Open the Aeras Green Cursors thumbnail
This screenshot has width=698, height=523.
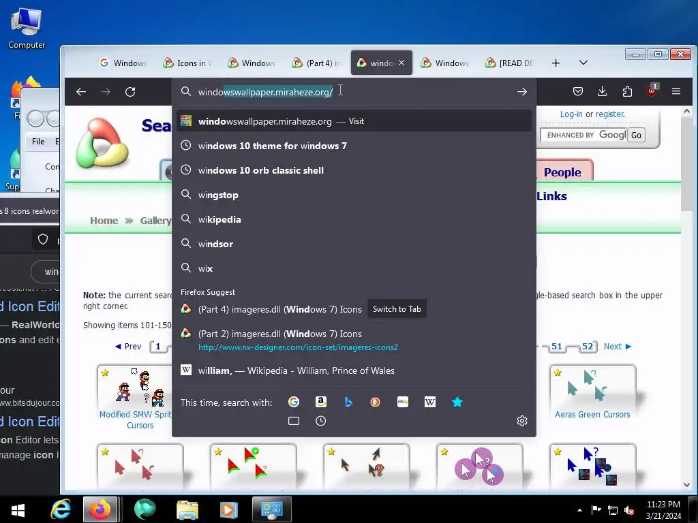tap(592, 386)
